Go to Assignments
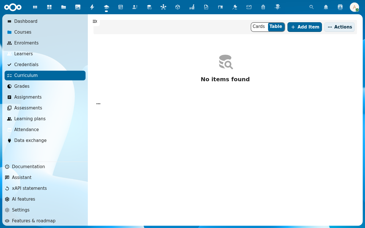Viewport: 365px width, 228px height. click(45, 97)
